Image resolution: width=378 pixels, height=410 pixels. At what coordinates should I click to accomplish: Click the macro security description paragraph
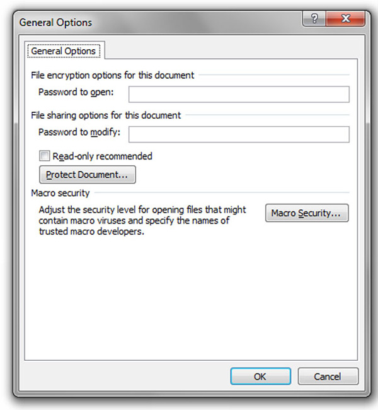tap(142, 221)
